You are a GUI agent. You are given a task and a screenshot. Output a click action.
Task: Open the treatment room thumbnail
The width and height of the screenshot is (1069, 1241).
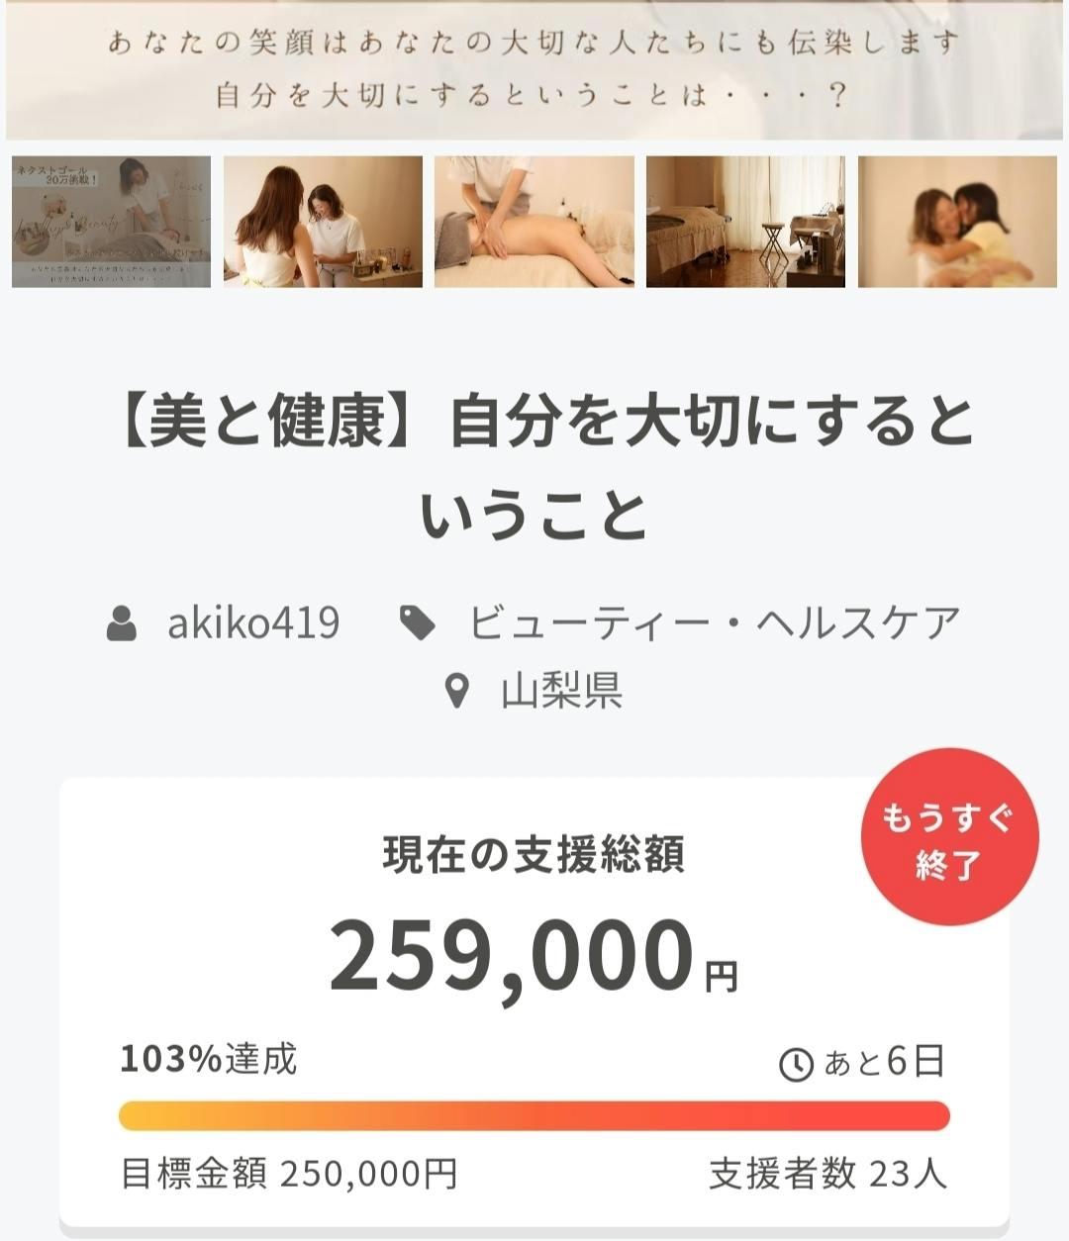pos(745,222)
